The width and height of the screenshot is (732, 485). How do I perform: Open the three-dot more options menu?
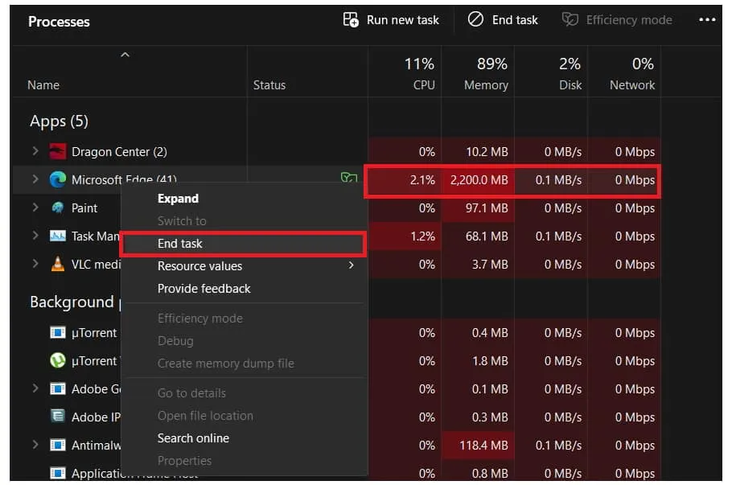click(707, 19)
